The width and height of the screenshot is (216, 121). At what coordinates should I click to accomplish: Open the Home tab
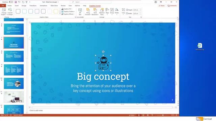(x=9, y=6)
